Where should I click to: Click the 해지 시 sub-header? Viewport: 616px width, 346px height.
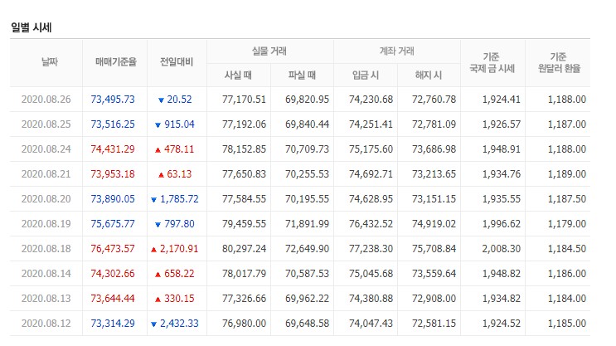tap(429, 75)
